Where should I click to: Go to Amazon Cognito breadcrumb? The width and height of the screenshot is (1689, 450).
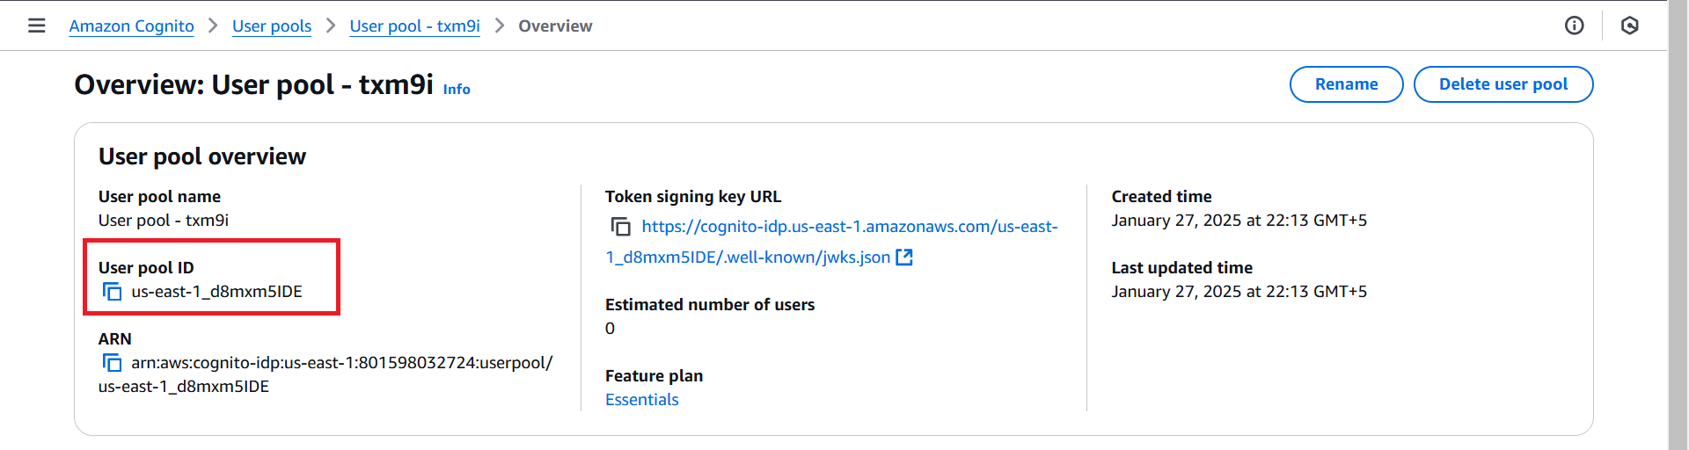coord(132,26)
